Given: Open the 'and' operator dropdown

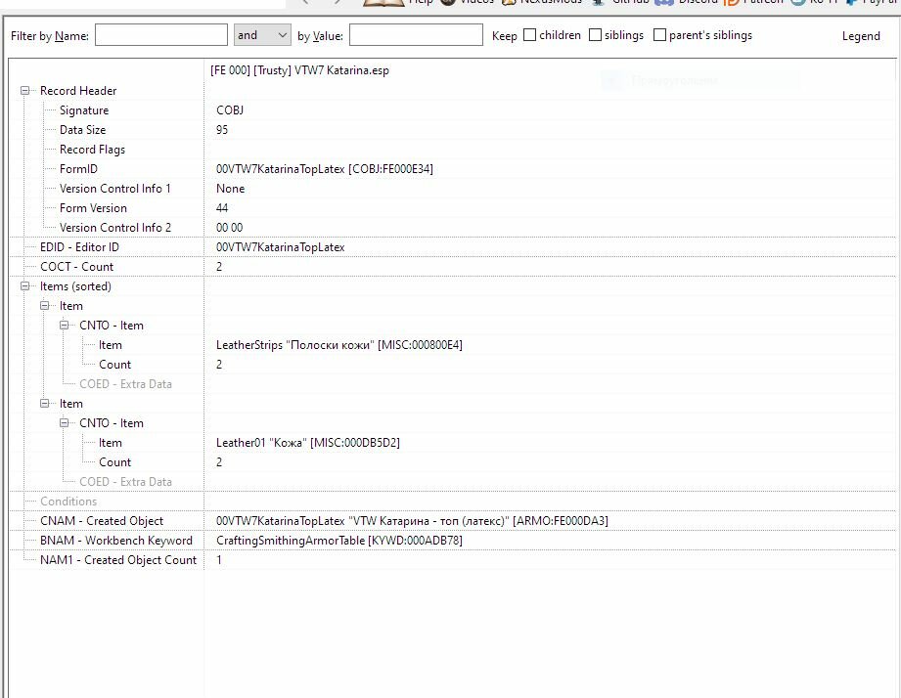Looking at the screenshot, I should [x=262, y=35].
